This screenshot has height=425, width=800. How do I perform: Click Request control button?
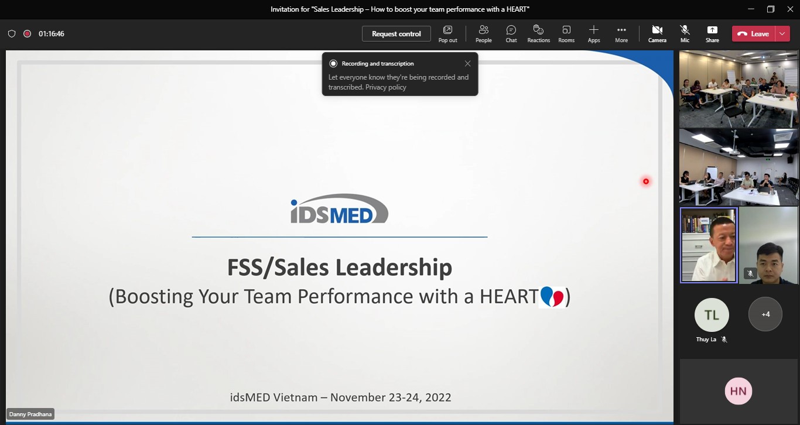(x=396, y=34)
